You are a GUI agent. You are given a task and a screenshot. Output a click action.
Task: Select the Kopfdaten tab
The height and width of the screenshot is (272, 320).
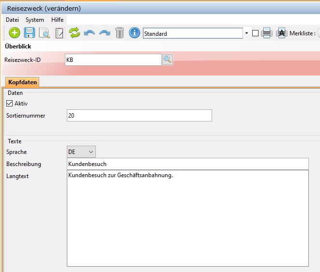click(x=23, y=82)
